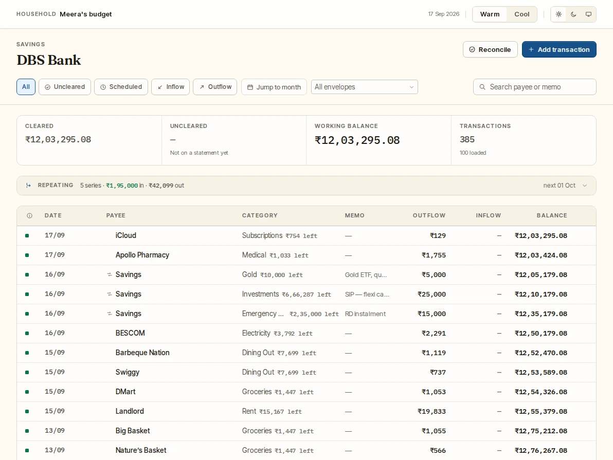Viewport: 613px width, 460px height.
Task: Click Add transaction button
Action: point(559,50)
